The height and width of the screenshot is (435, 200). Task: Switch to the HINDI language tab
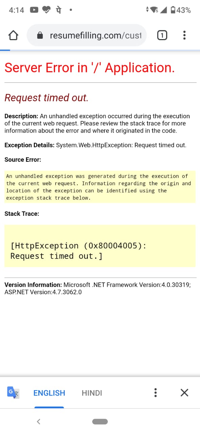92,393
